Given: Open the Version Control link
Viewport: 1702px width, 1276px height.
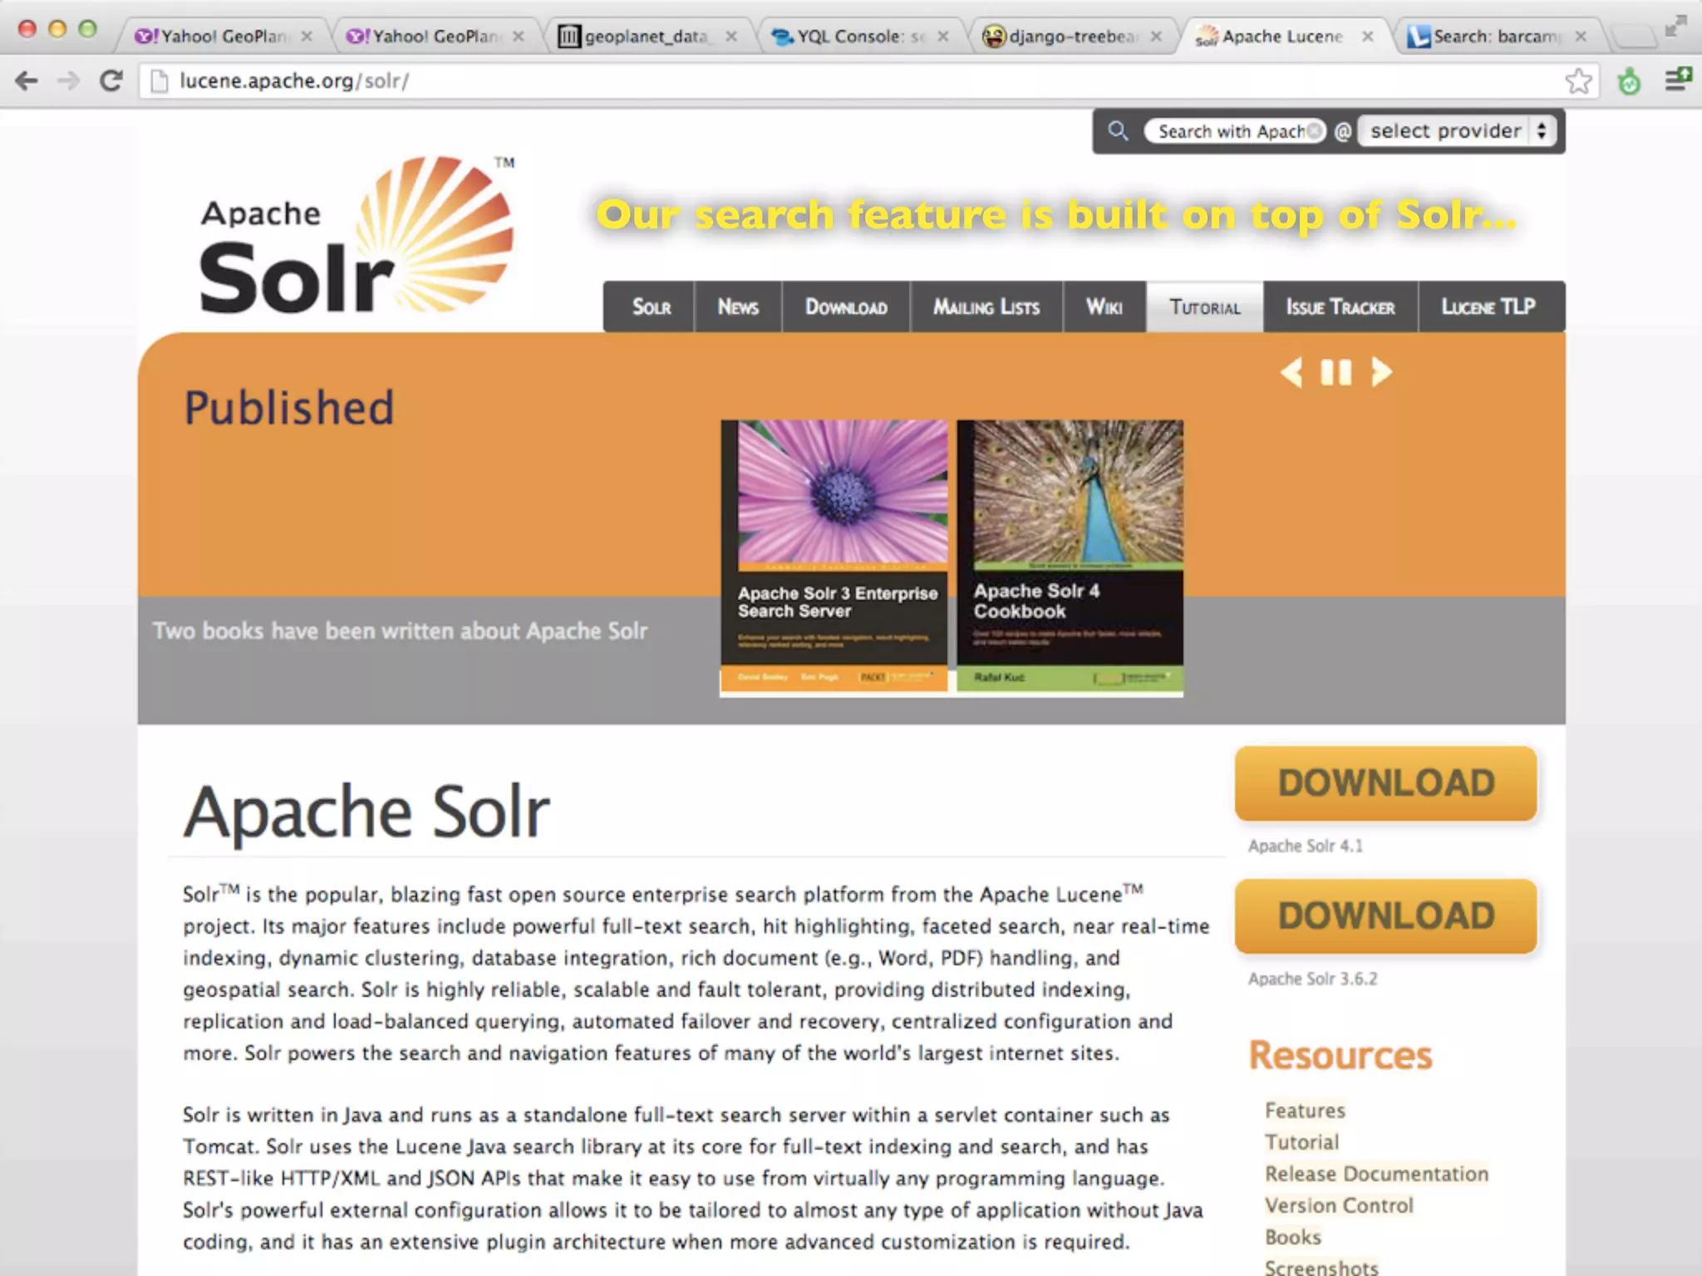Looking at the screenshot, I should click(x=1339, y=1205).
